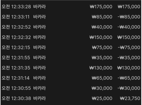Select the -₩75,000 result value

129,48
